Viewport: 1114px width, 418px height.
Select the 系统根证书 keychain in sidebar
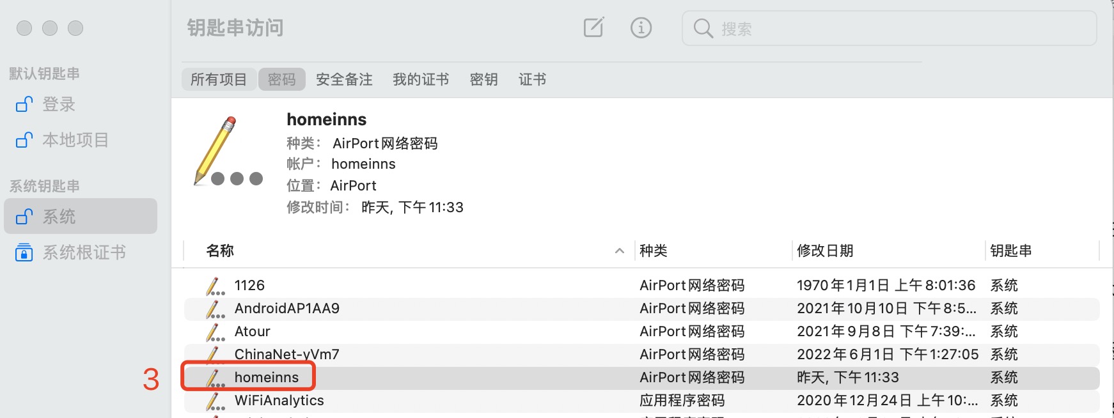(x=81, y=252)
